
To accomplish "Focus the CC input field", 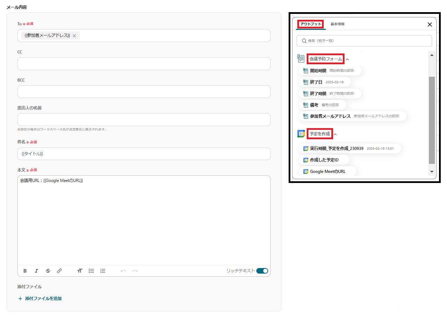I will tap(144, 64).
